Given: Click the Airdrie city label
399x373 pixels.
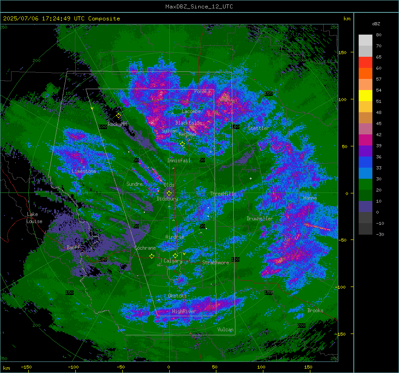Looking at the screenshot, I should point(175,237).
